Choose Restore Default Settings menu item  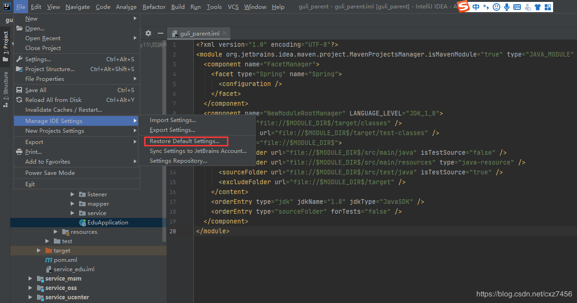coord(184,141)
